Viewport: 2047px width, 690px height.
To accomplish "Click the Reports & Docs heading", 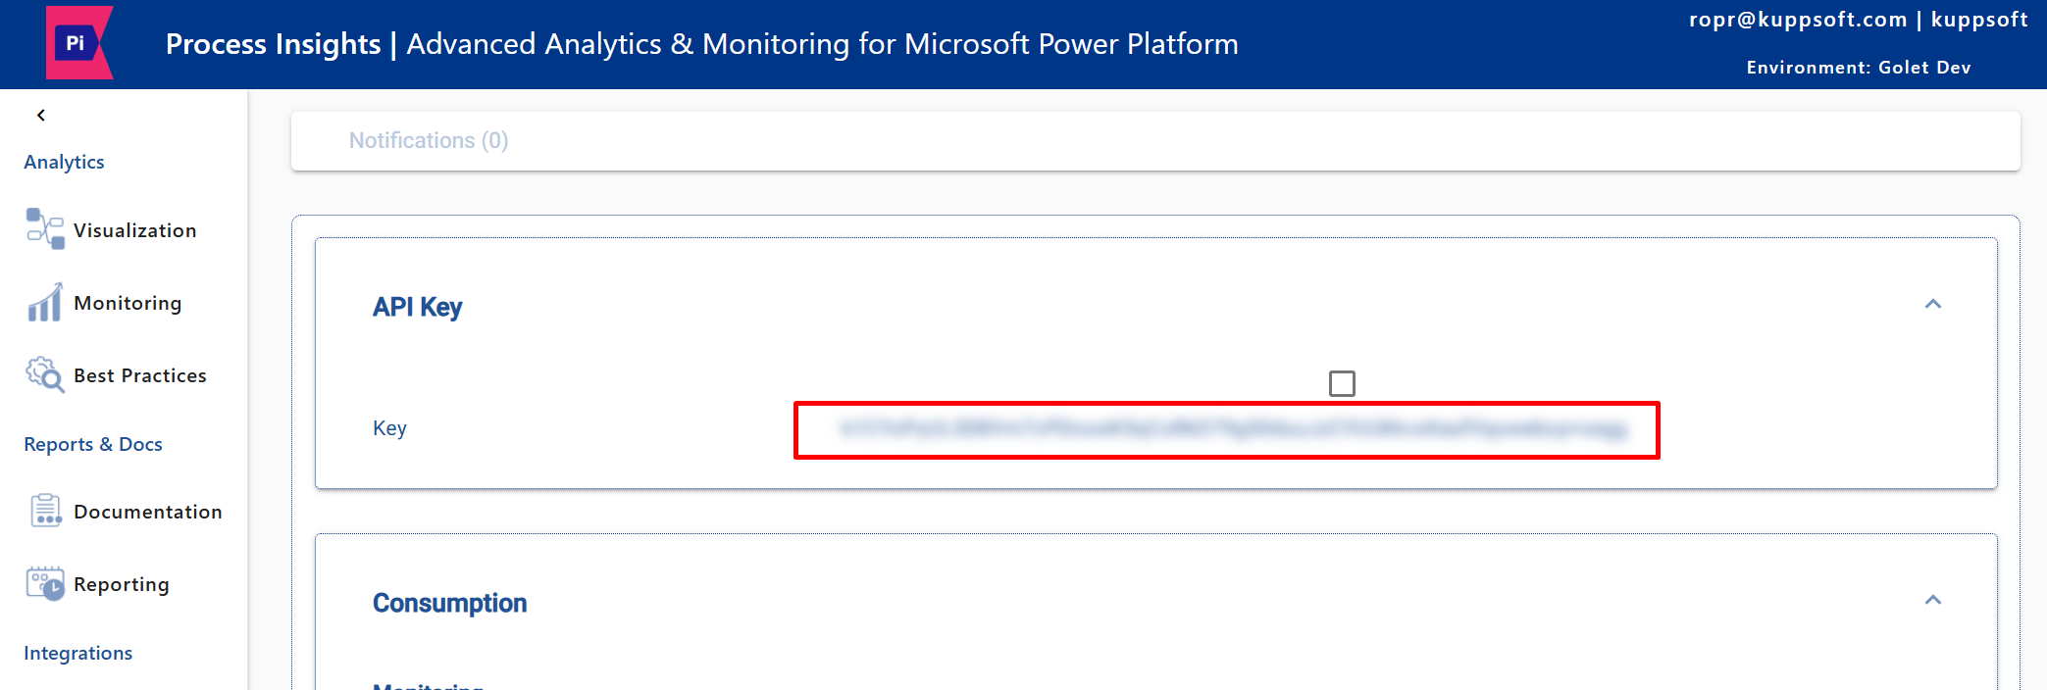I will tap(93, 444).
